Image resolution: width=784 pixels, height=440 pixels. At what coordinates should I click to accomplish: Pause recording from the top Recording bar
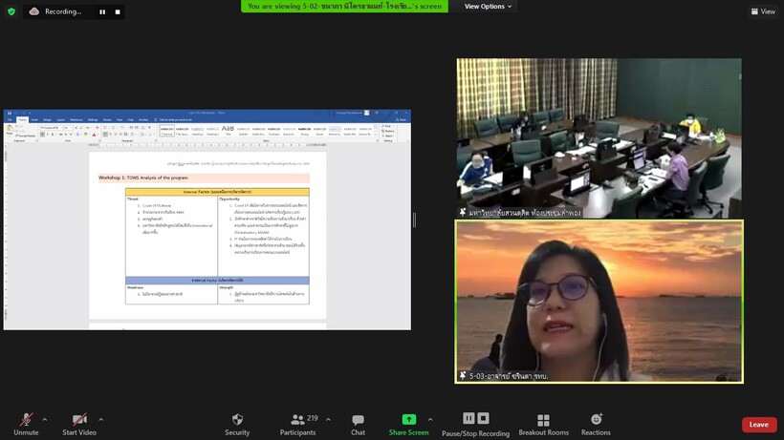pyautogui.click(x=102, y=12)
